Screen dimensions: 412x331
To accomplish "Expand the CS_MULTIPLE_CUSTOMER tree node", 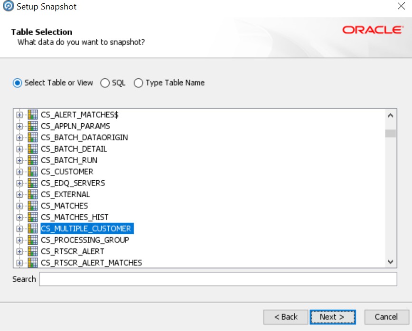I will 19,229.
